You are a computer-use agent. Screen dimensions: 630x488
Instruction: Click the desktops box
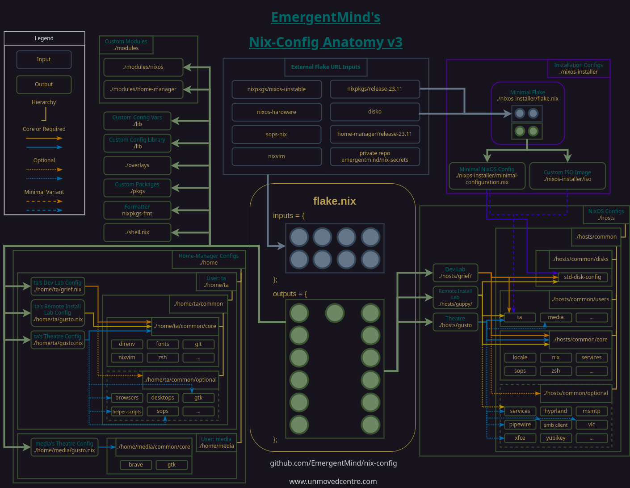pos(163,398)
